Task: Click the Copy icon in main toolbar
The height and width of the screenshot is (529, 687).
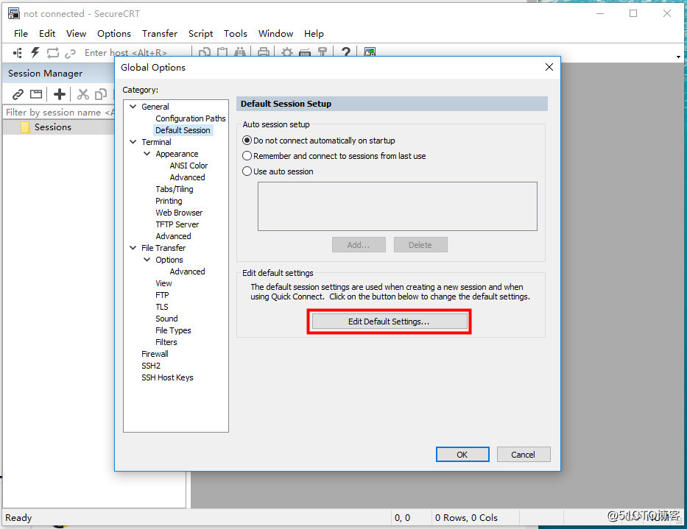Action: coord(204,52)
